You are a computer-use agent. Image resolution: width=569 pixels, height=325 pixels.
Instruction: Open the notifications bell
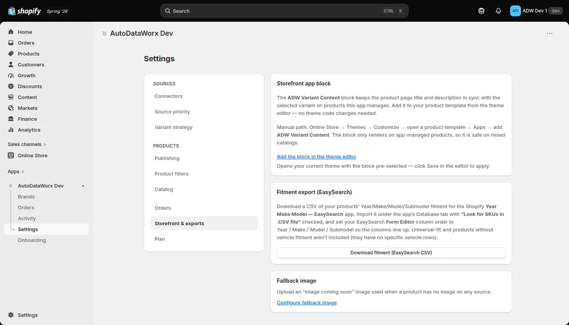(498, 11)
